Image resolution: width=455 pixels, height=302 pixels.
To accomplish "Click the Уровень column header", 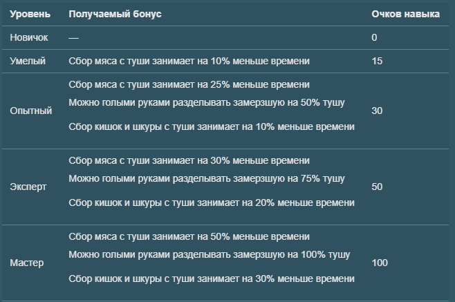I will (x=30, y=14).
